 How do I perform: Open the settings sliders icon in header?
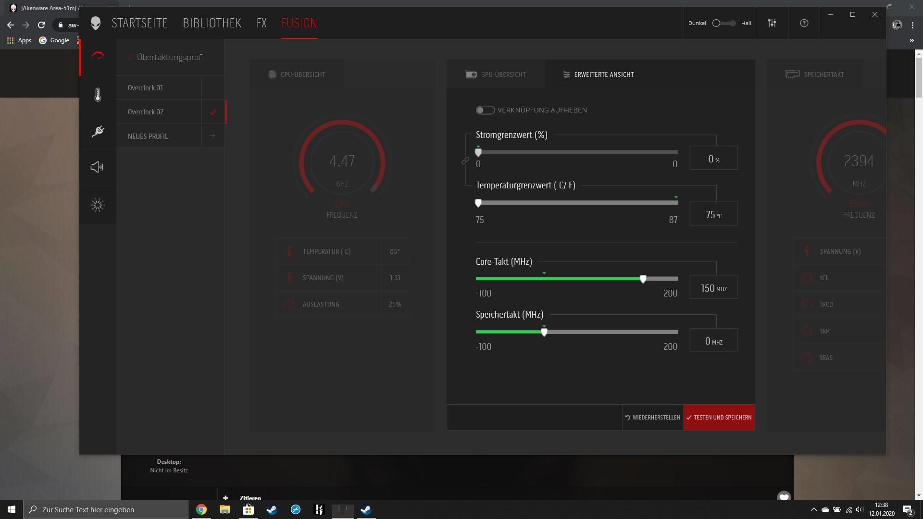(772, 23)
